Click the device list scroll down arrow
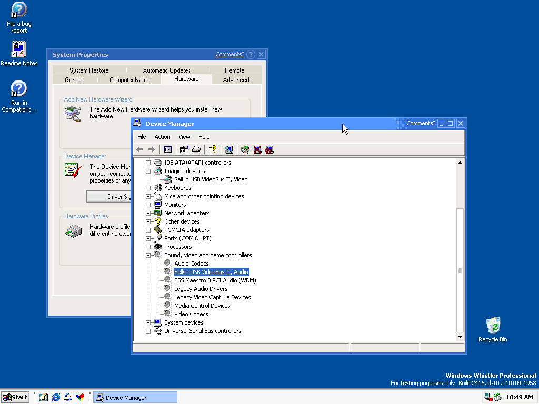Screen dimensions: 539x404 (x=460, y=337)
